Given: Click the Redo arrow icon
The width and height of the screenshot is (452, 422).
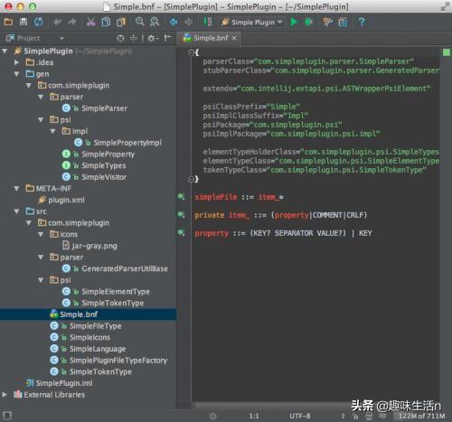Looking at the screenshot, I should click(71, 22).
